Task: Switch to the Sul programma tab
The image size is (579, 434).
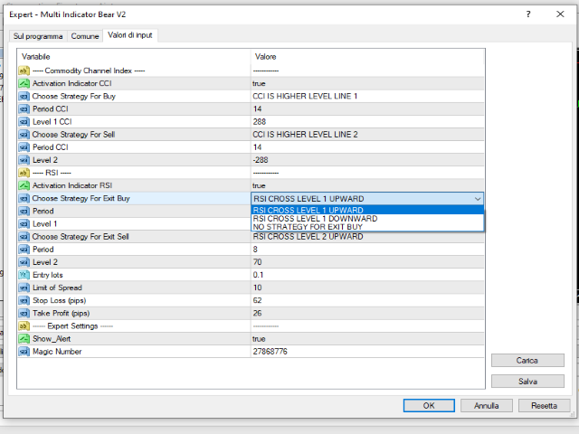Action: pyautogui.click(x=38, y=36)
